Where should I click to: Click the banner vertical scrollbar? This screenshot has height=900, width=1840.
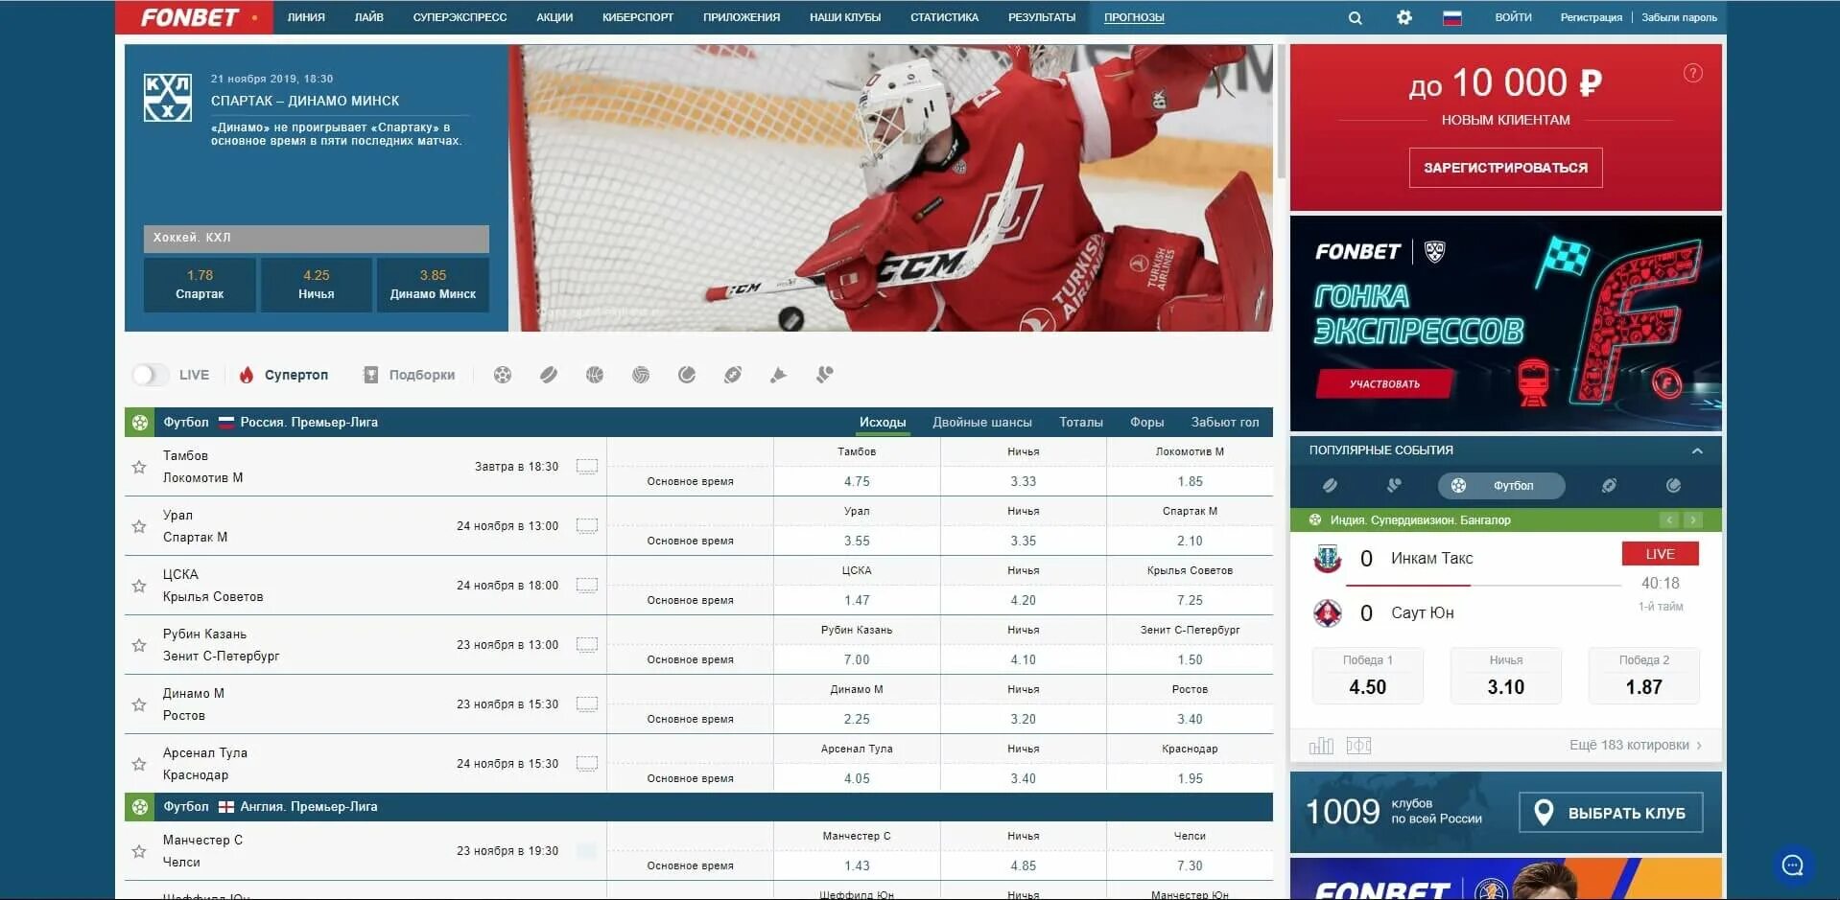click(x=1281, y=111)
